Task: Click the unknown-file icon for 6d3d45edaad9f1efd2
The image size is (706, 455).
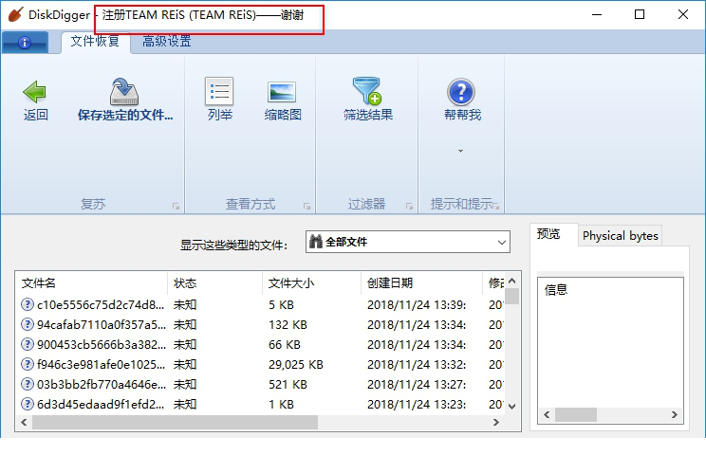Action: click(x=28, y=404)
